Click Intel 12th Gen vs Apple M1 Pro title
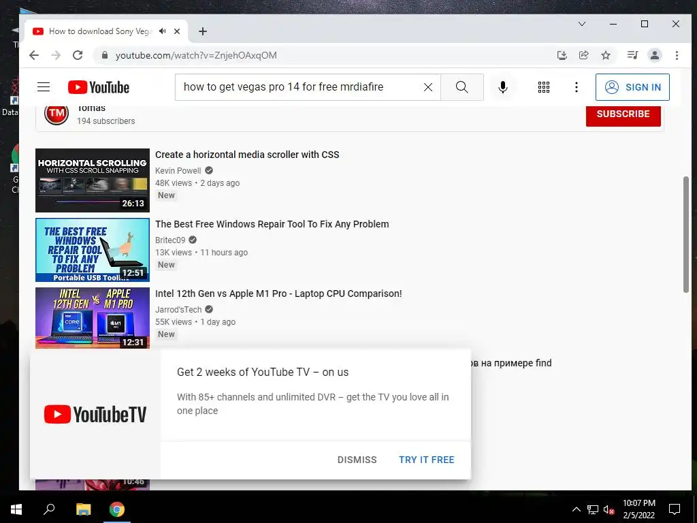 [278, 294]
